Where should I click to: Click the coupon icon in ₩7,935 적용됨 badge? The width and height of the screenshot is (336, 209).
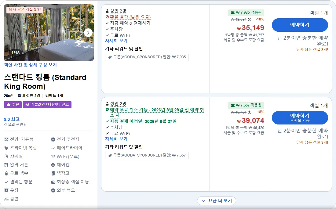[x=233, y=13]
